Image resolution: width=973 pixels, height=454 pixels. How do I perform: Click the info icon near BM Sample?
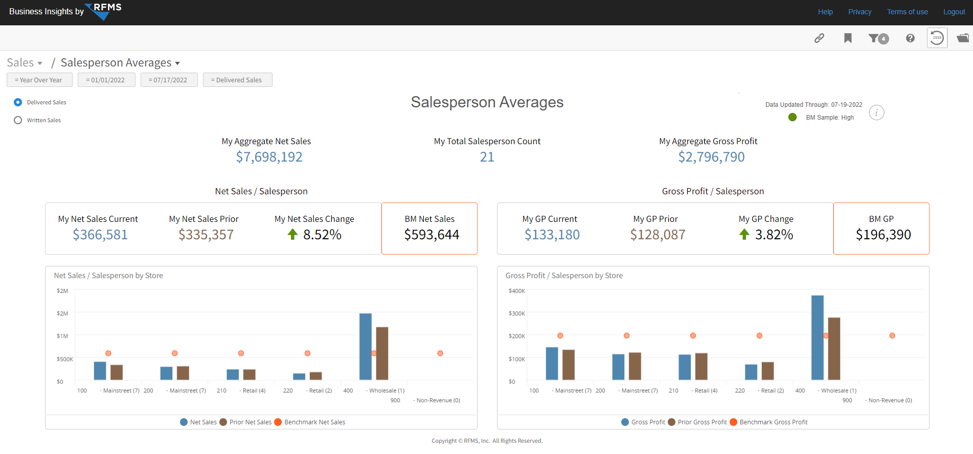(x=876, y=112)
